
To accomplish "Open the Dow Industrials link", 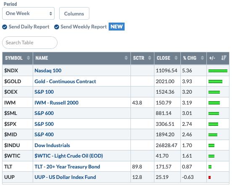I will tap(52, 145).
